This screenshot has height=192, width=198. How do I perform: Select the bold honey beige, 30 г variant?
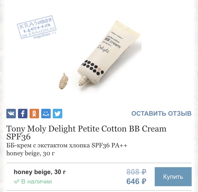[40, 172]
